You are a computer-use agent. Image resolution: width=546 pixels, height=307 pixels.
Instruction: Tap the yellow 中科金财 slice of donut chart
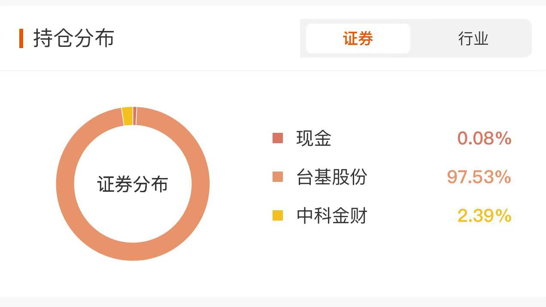(x=127, y=116)
